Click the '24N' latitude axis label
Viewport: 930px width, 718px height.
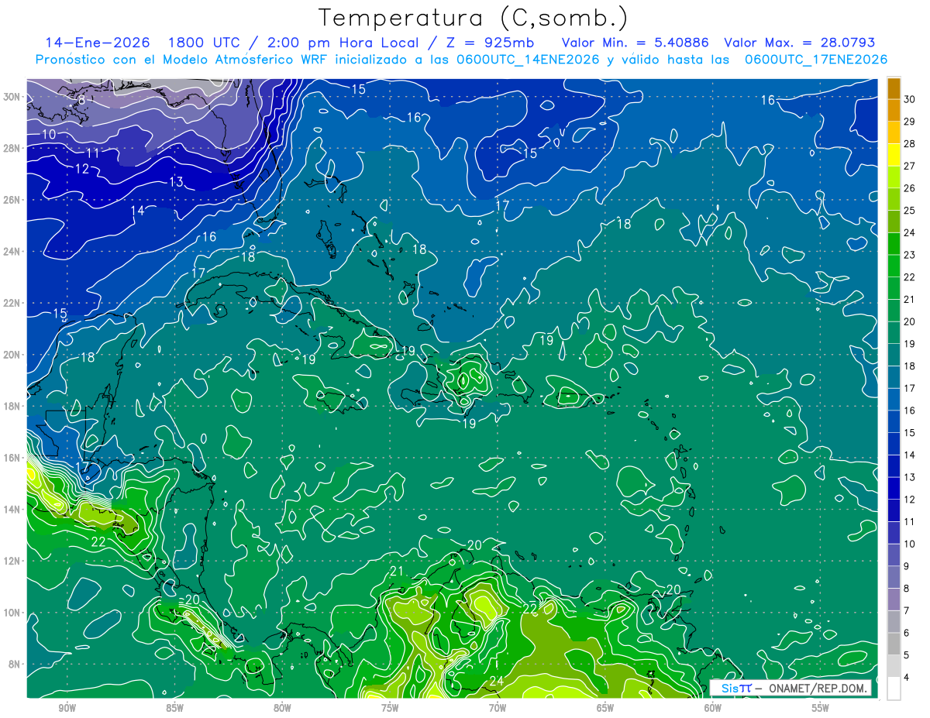click(x=11, y=251)
